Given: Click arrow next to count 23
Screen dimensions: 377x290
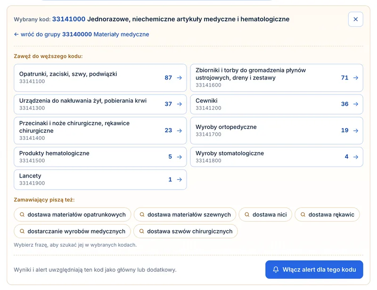Looking at the screenshot, I should 180,130.
